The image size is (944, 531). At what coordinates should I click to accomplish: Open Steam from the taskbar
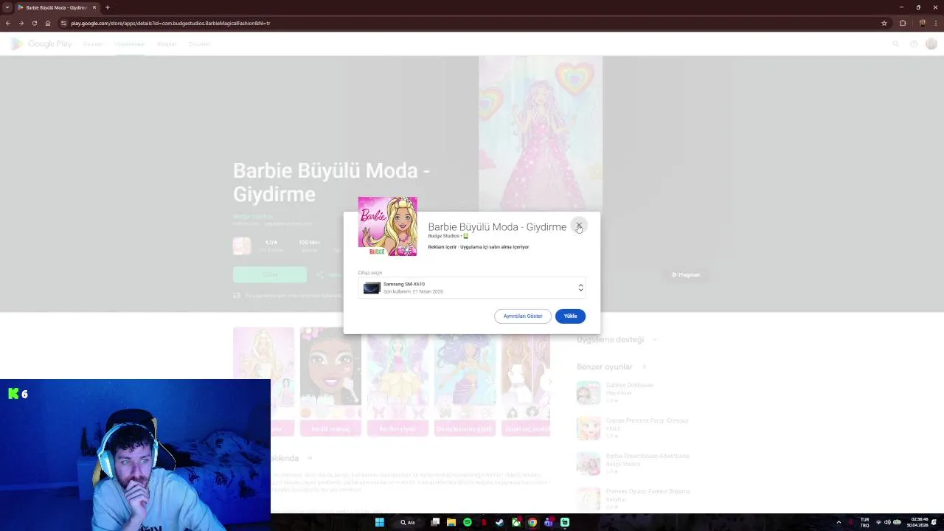(x=499, y=522)
